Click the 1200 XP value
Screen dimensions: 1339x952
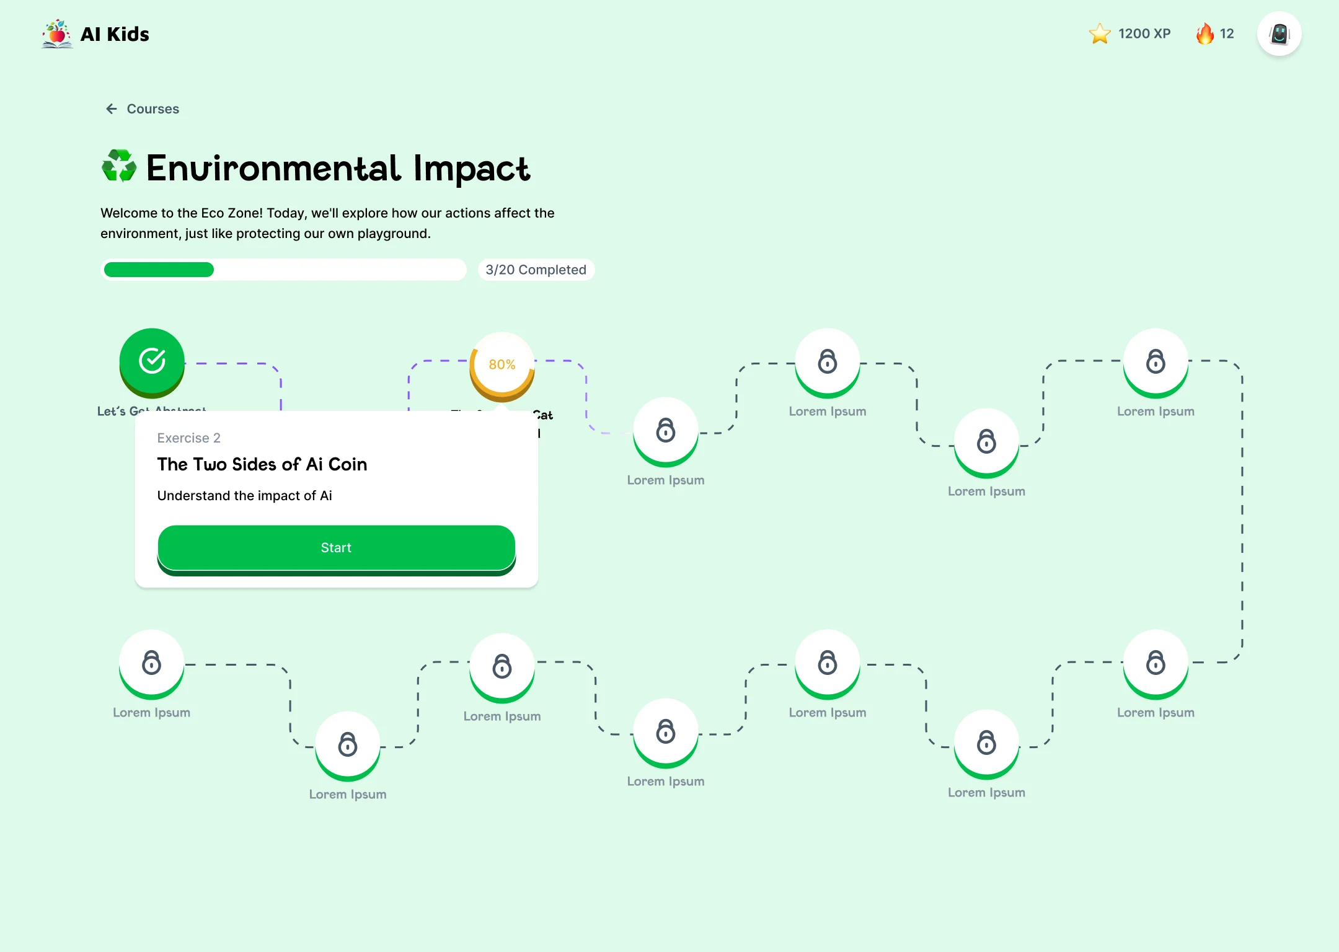[x=1144, y=33]
